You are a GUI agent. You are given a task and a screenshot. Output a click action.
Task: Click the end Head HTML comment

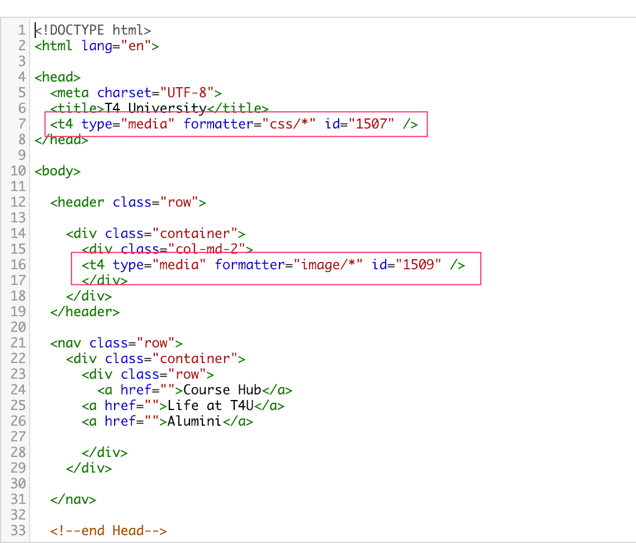(108, 530)
